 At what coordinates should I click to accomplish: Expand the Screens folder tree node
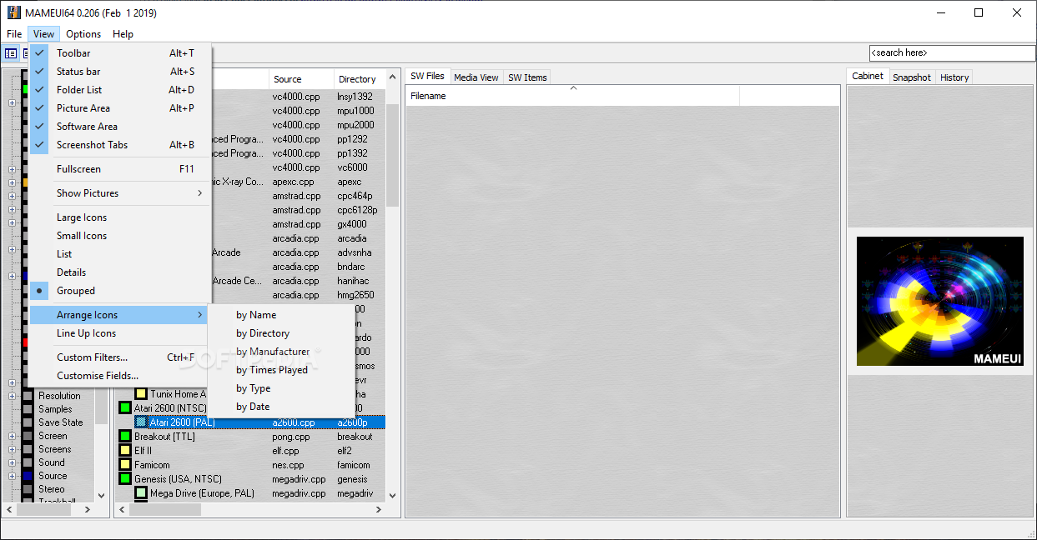pos(12,449)
